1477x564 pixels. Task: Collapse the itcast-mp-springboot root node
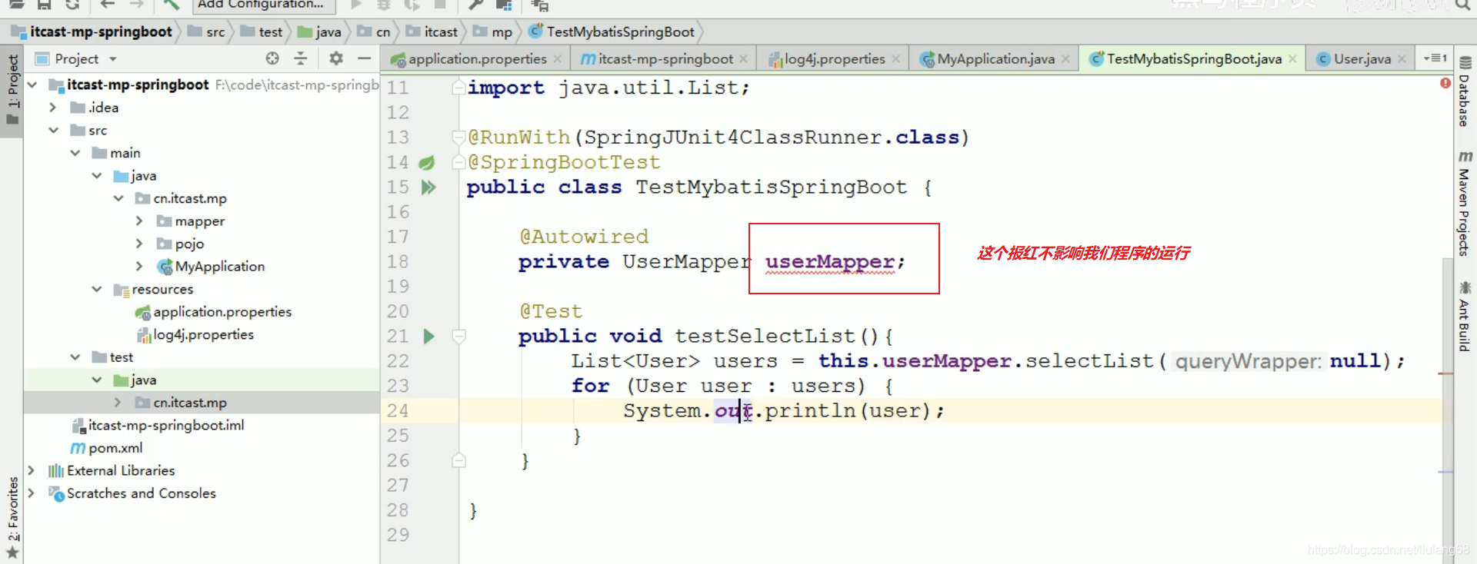coord(32,85)
